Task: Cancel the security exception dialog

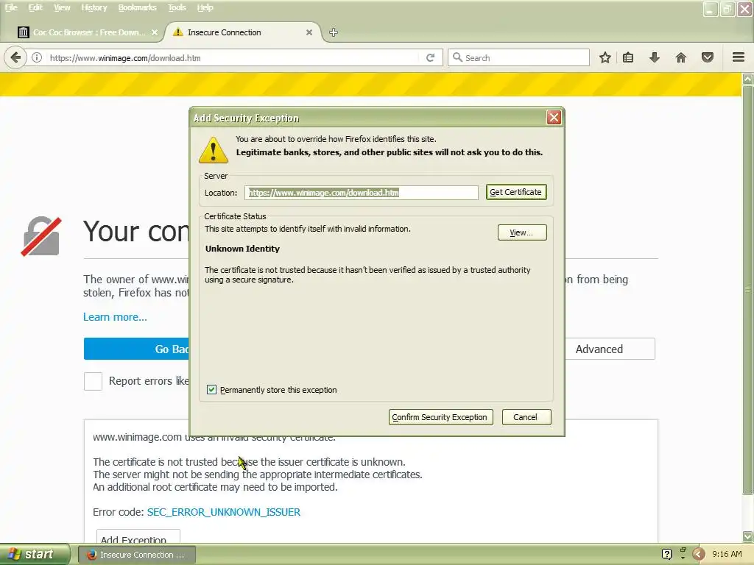Action: (x=526, y=417)
